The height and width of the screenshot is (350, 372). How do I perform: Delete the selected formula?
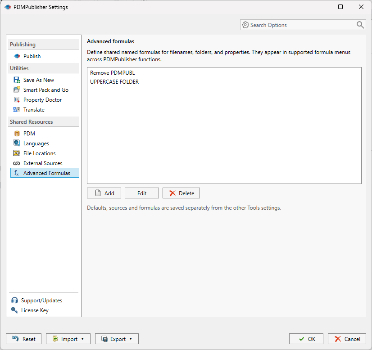(x=181, y=193)
